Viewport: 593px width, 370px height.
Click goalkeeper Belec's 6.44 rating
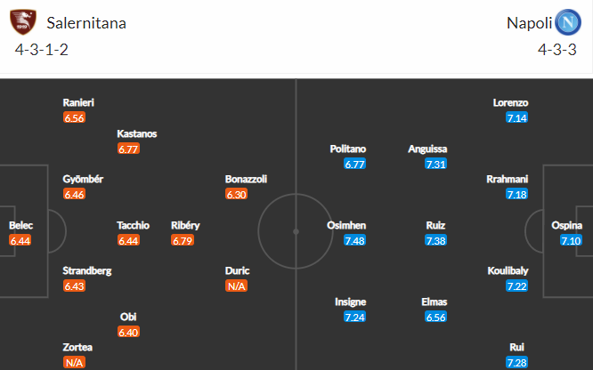[x=20, y=240]
